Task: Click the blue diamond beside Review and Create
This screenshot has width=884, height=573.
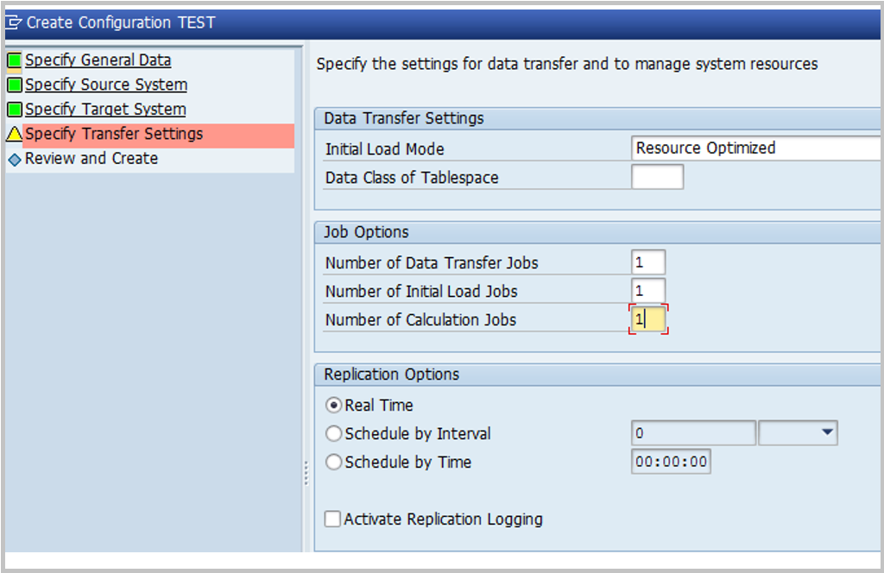Action: click(15, 158)
